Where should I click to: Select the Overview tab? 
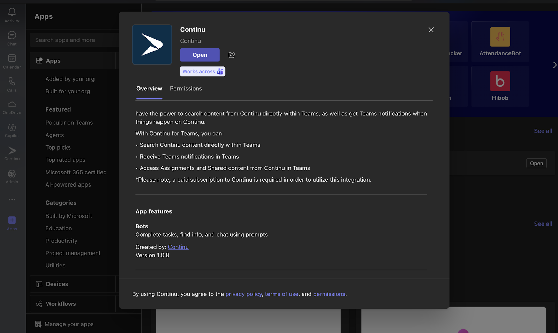click(149, 89)
